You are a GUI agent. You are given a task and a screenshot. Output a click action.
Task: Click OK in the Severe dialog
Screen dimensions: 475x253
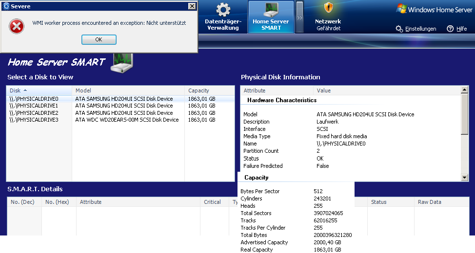[x=99, y=39]
